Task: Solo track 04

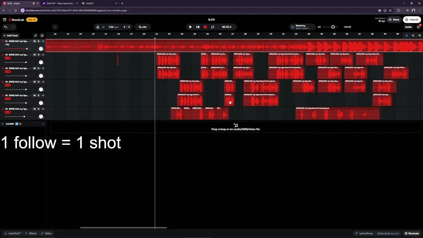Action: pyautogui.click(x=38, y=82)
